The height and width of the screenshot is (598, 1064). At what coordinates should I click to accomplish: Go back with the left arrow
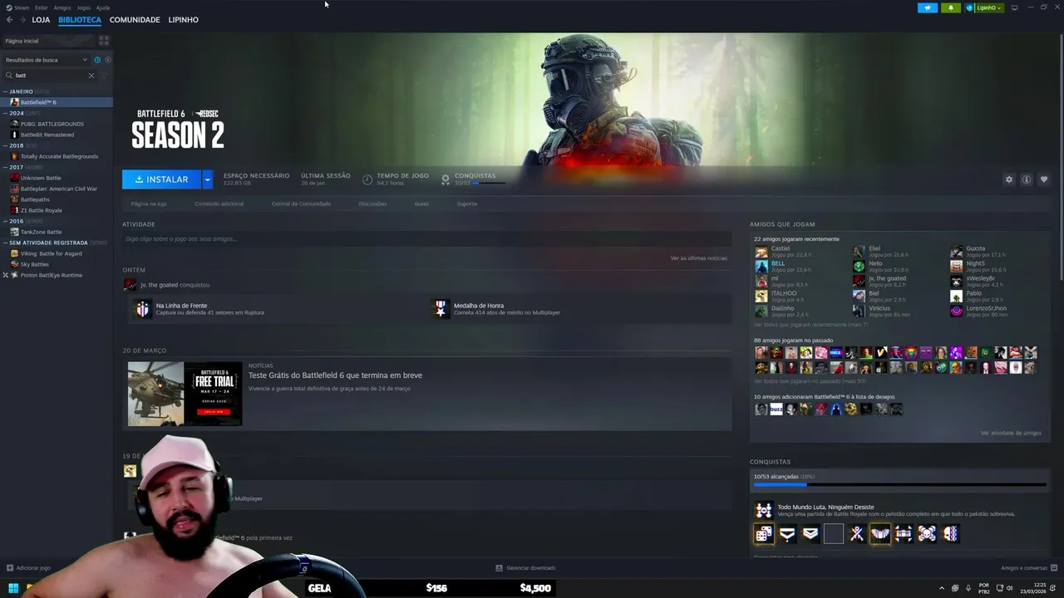(10, 20)
